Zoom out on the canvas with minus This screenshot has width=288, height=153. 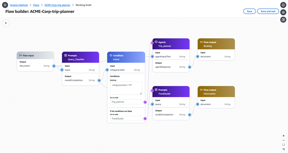[284, 140]
